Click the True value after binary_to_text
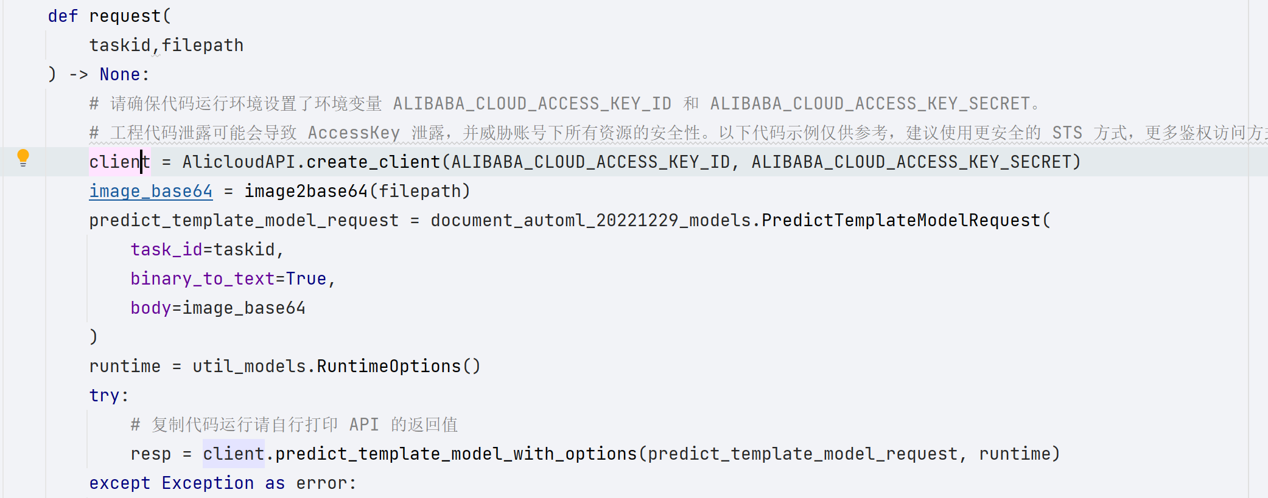This screenshot has height=498, width=1268. tap(306, 279)
